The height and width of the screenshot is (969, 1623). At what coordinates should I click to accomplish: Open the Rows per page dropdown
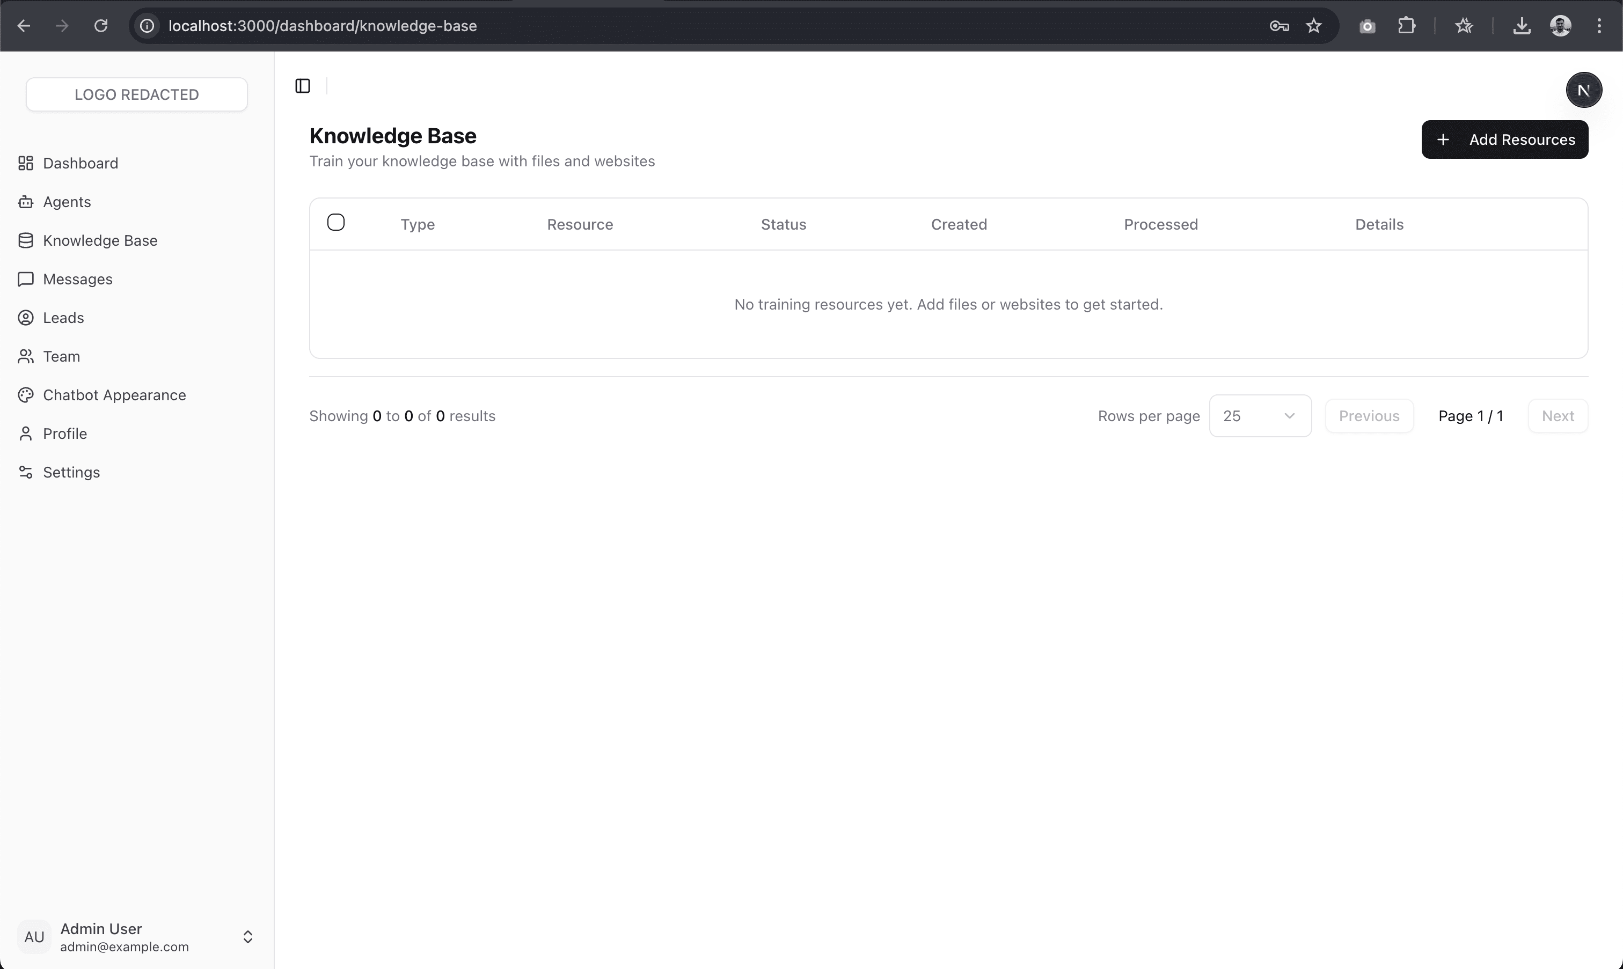tap(1261, 416)
